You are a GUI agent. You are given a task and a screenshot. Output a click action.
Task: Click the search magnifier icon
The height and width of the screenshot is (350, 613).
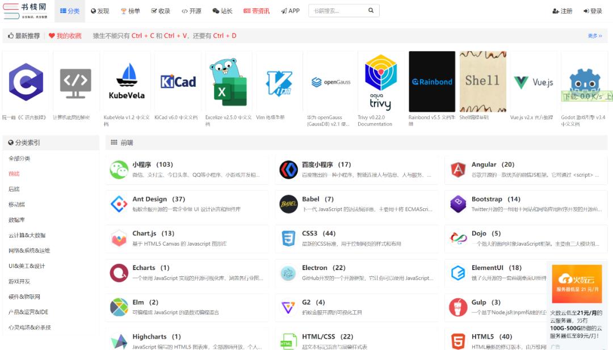371,10
